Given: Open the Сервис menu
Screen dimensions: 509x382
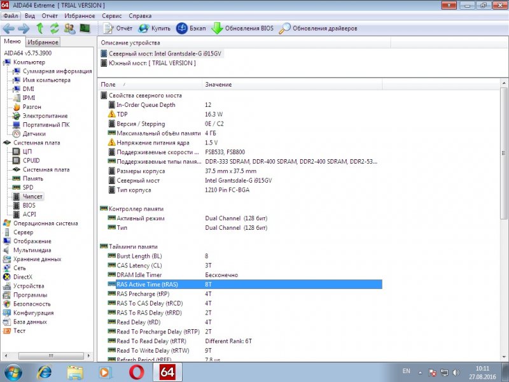Looking at the screenshot, I should pos(112,15).
